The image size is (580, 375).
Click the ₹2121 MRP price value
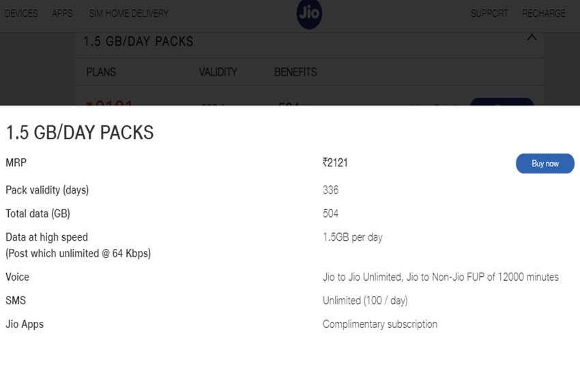pos(335,163)
